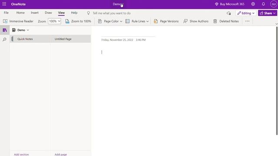Viewport: 278px width, 156px height.
Task: Open the notifications bell
Action: pyautogui.click(x=263, y=4)
